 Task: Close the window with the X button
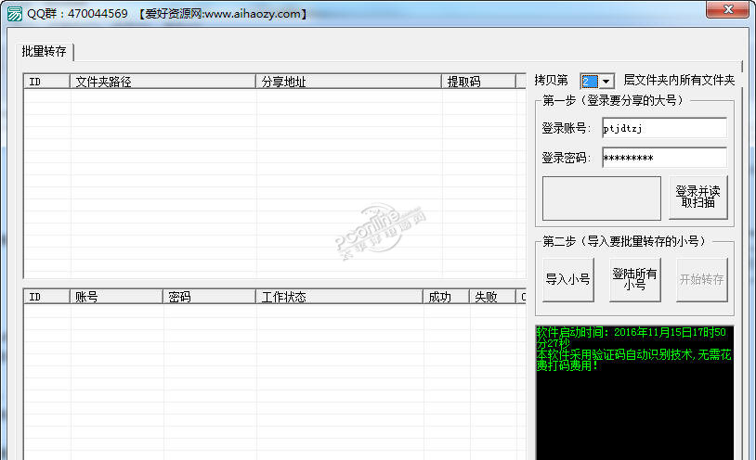point(728,9)
